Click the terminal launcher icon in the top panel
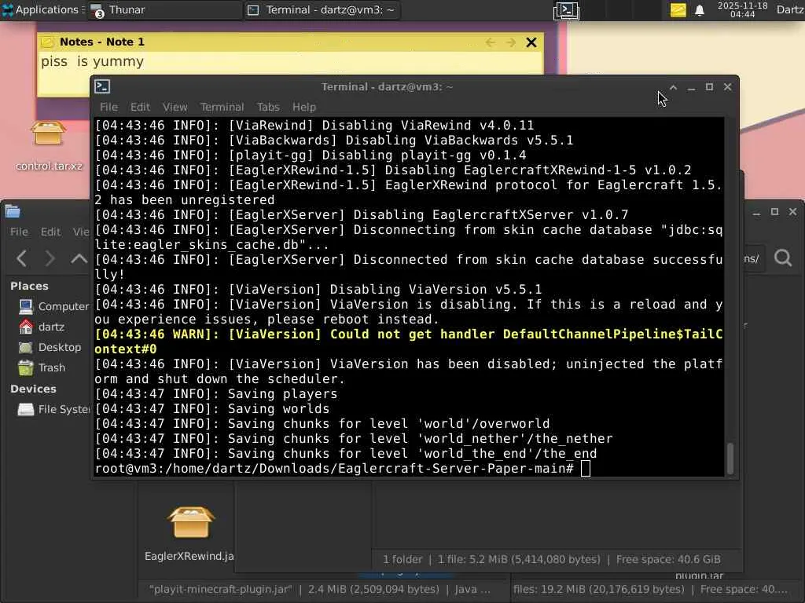The height and width of the screenshot is (603, 805). click(566, 10)
